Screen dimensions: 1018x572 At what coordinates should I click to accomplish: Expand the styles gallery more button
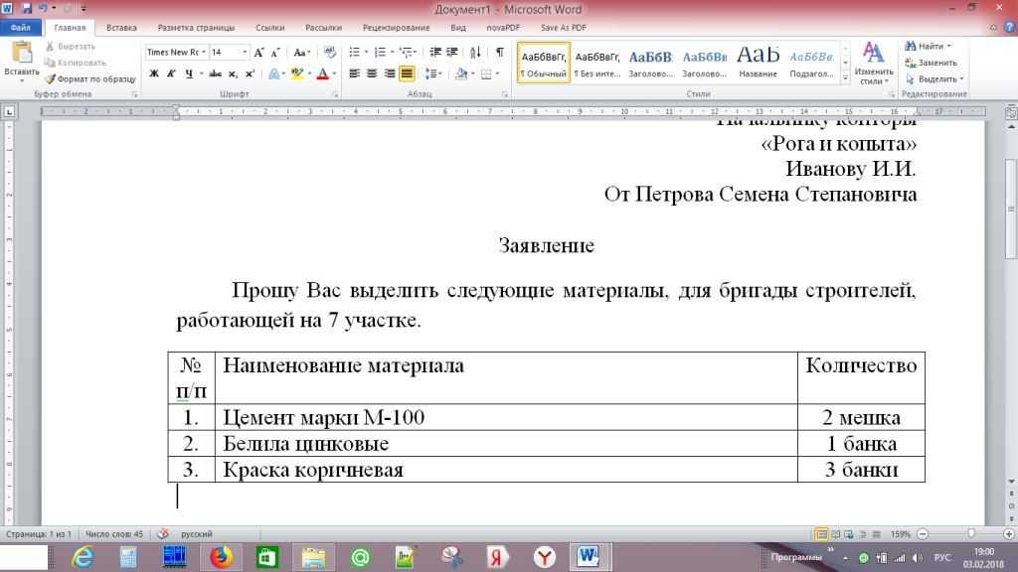click(845, 77)
